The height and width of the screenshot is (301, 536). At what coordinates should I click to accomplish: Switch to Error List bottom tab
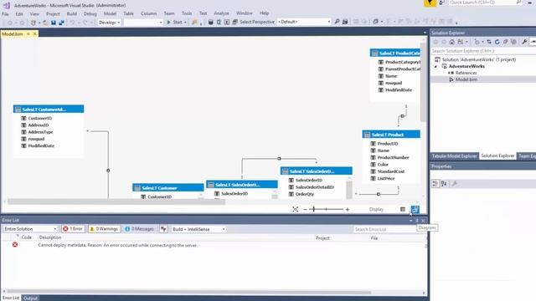coord(11,298)
